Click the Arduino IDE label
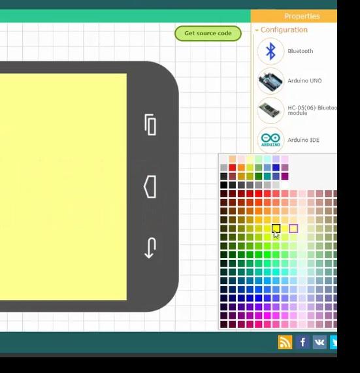The height and width of the screenshot is (373, 360). click(303, 140)
